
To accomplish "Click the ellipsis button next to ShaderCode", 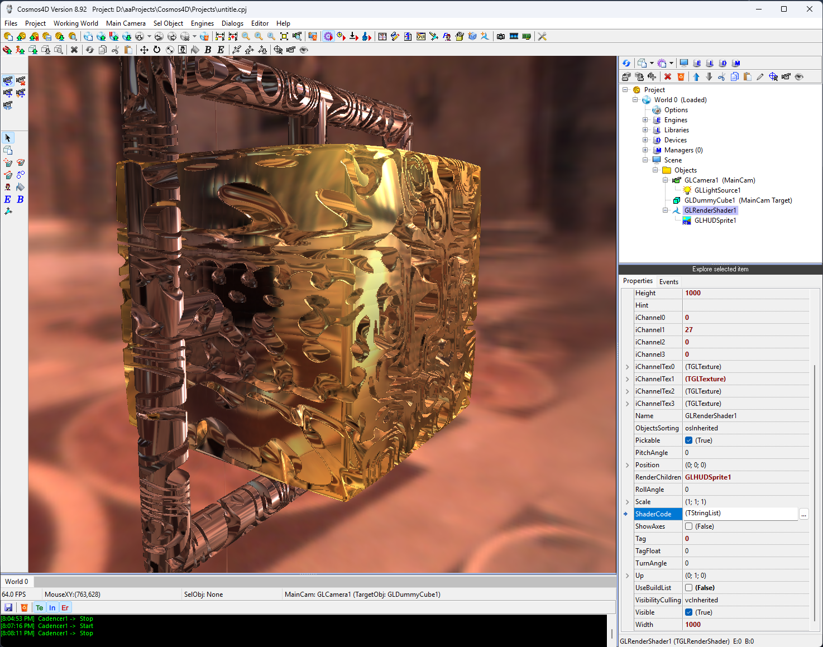I will pos(803,514).
